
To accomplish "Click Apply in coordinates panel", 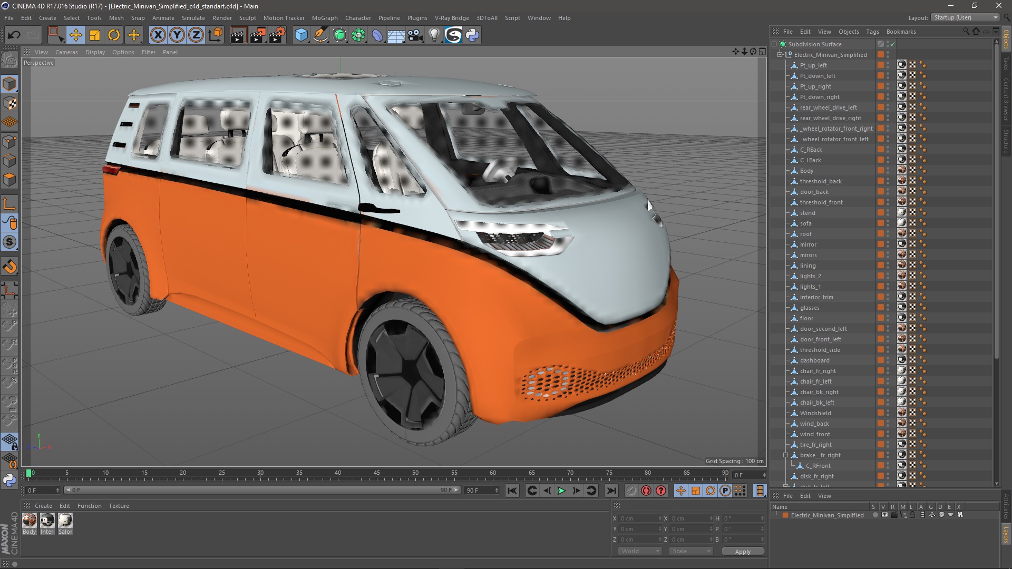I will pos(743,552).
